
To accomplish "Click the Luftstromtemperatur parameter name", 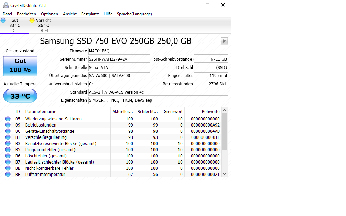I will (x=45, y=174).
